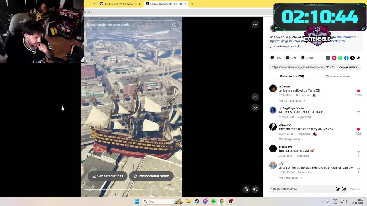This screenshot has height=206, width=367.
Task: Go to the previous video with up arrow
Action: (255, 97)
